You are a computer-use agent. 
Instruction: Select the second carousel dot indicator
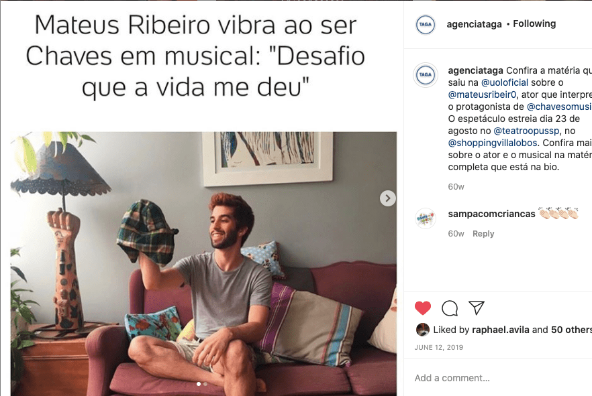pyautogui.click(x=205, y=384)
